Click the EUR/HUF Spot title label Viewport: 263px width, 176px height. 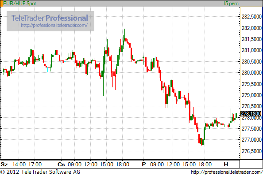(x=19, y=4)
